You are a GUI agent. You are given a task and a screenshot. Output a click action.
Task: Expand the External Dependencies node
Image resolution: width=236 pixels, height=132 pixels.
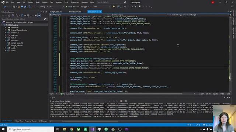pos(5,30)
